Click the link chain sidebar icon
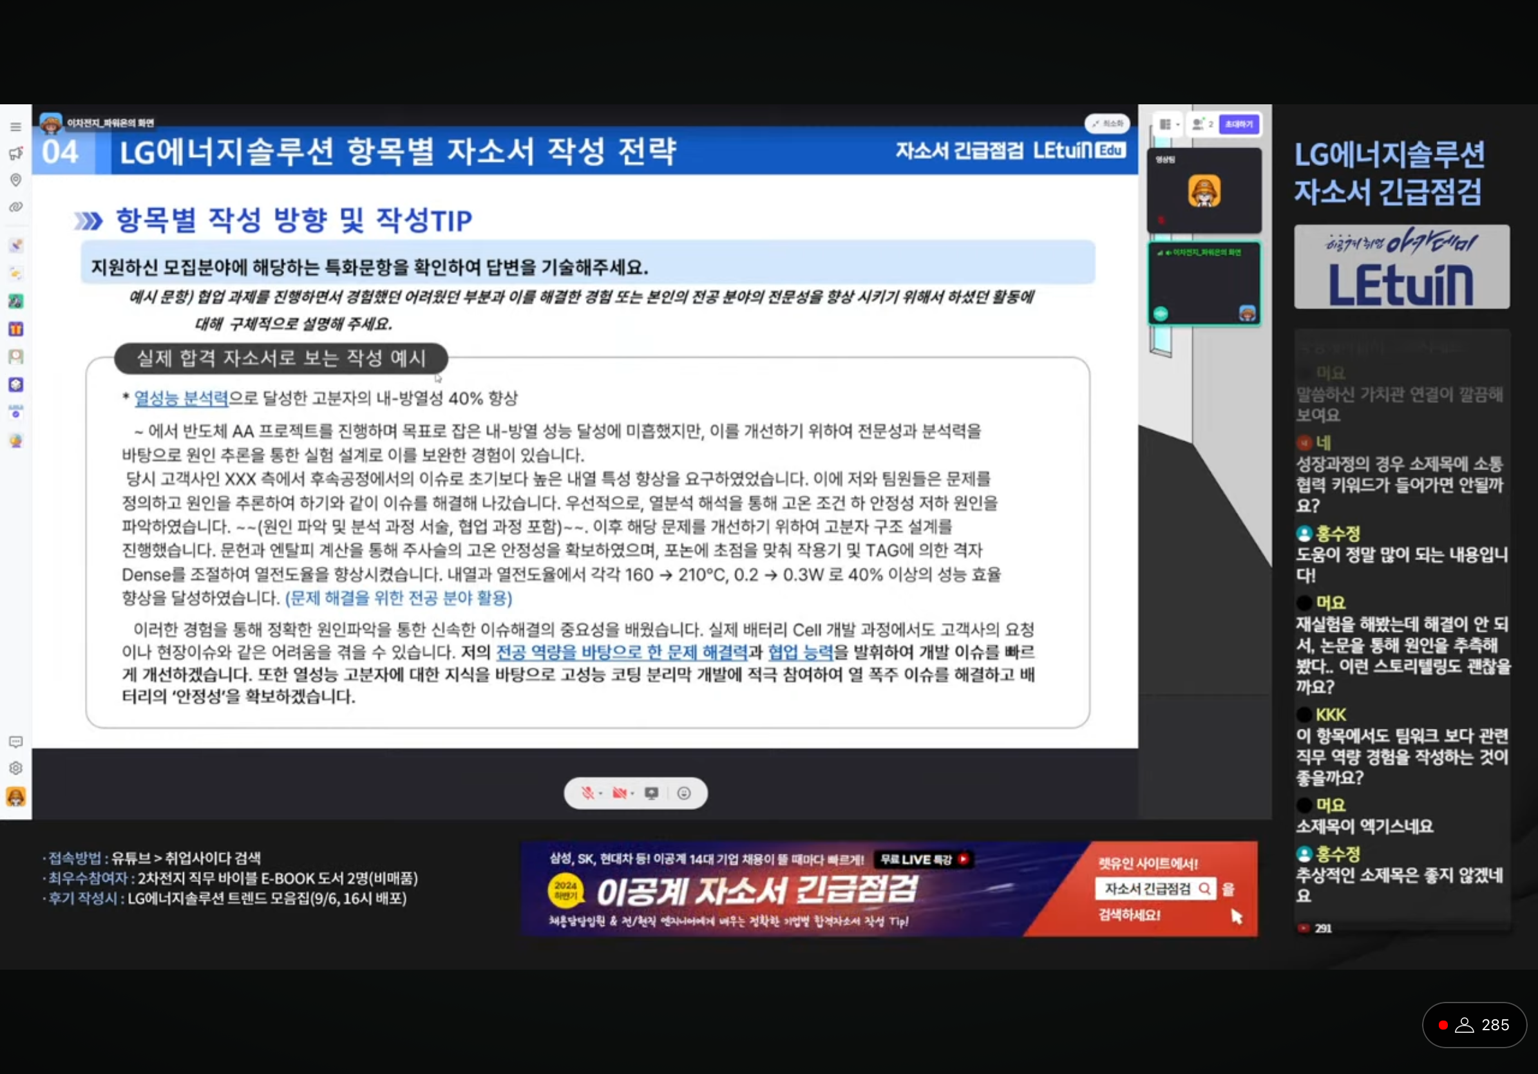Image resolution: width=1538 pixels, height=1074 pixels. [x=15, y=207]
